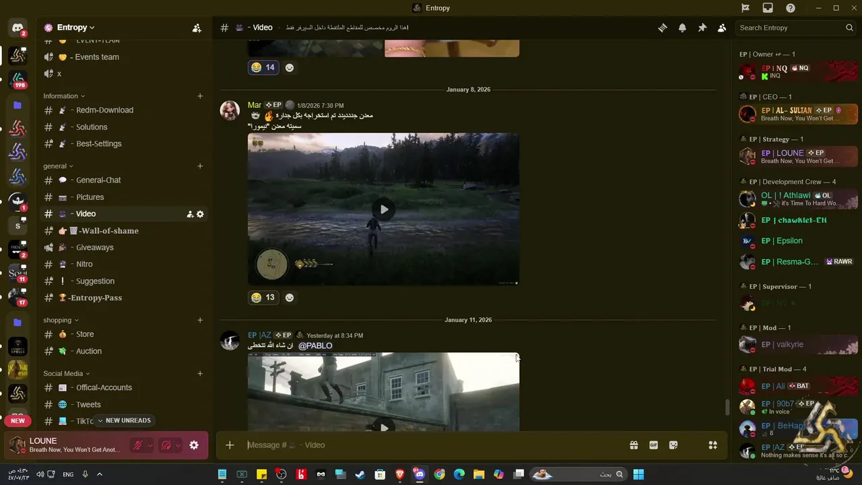Open the headphone output options arrow

pyautogui.click(x=178, y=445)
